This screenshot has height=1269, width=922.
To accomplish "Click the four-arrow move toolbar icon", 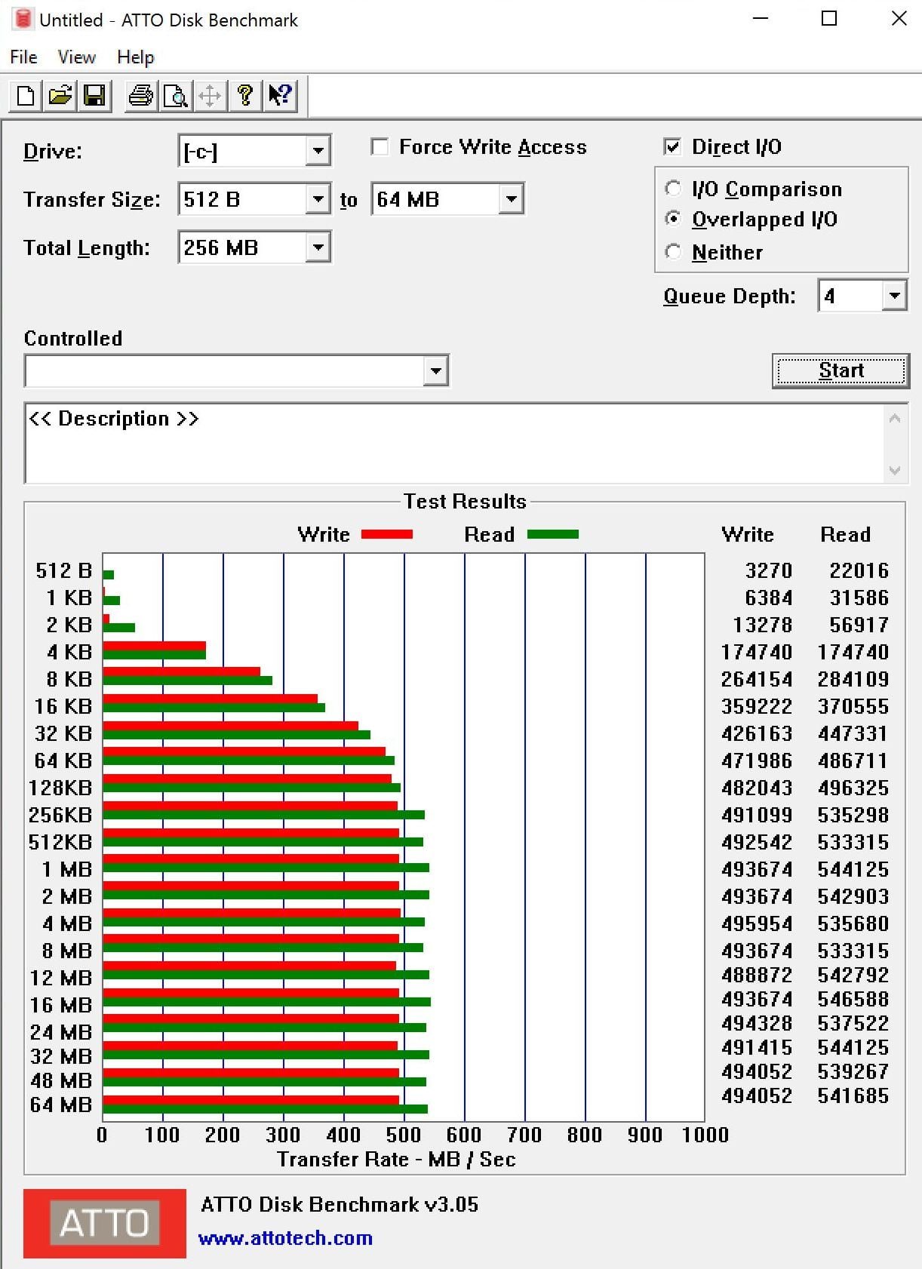I will [x=210, y=96].
